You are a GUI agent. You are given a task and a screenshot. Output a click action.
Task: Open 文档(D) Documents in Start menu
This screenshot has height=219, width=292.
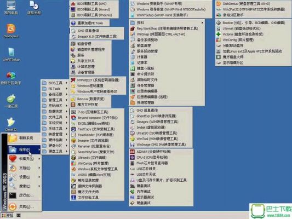point(24,168)
